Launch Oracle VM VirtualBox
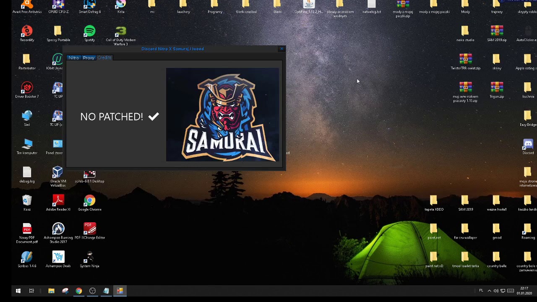Image resolution: width=537 pixels, height=302 pixels. 58,177
